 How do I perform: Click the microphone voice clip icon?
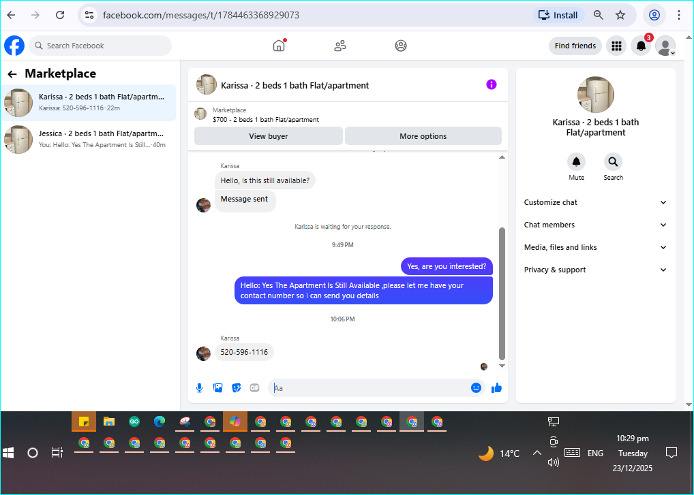point(200,388)
